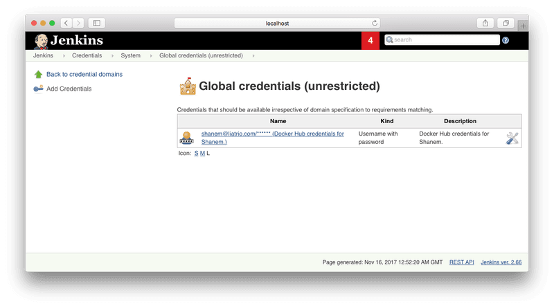Click the search help question mark icon
Screen dimensions: 554x308
[506, 40]
